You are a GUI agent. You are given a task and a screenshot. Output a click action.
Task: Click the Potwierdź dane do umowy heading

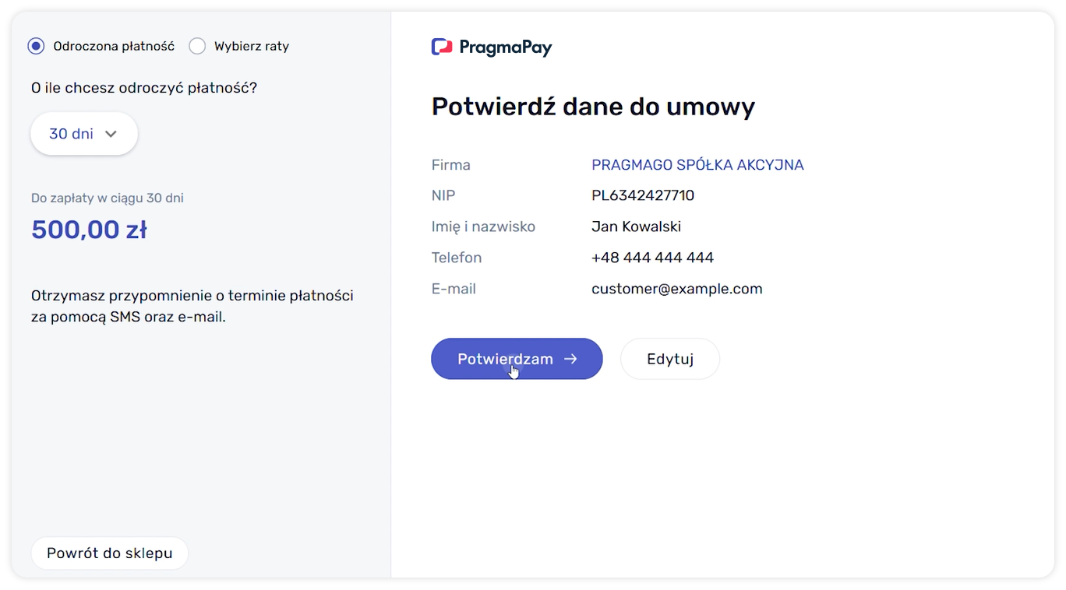[593, 107]
